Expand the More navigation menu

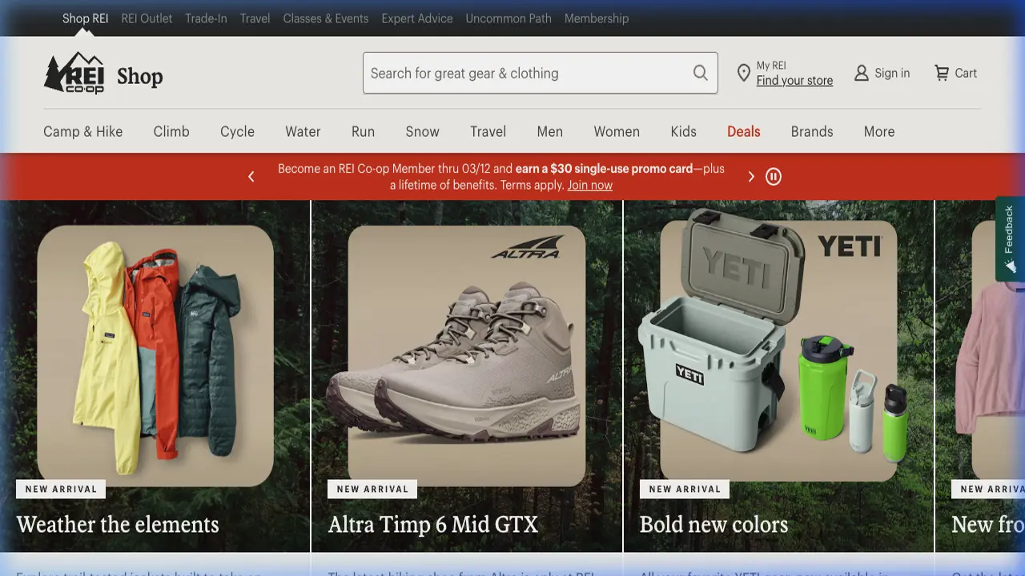[878, 131]
